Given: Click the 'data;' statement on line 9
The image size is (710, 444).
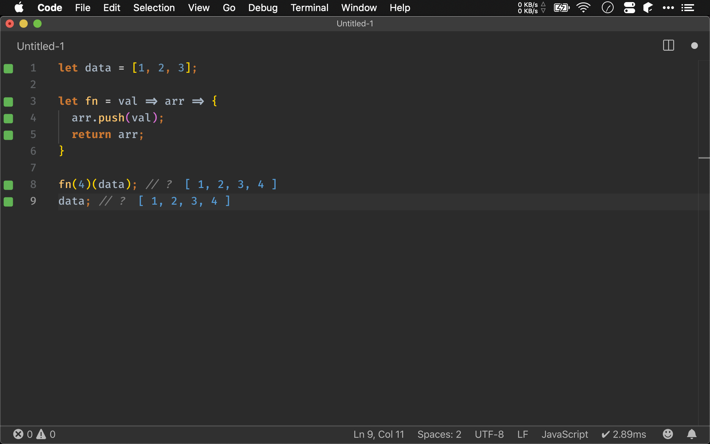Looking at the screenshot, I should click(x=74, y=201).
